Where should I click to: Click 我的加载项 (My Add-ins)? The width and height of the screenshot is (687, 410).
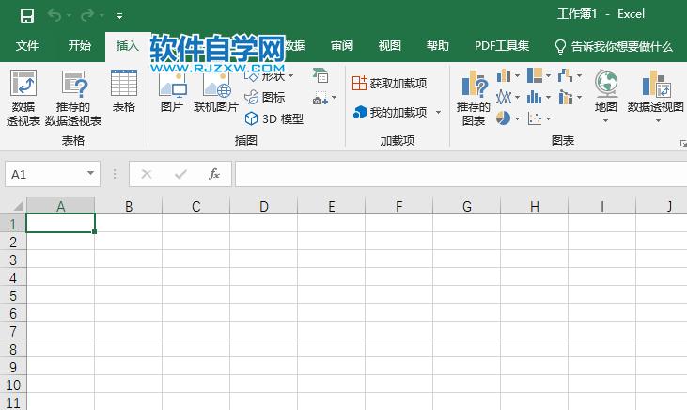[390, 113]
